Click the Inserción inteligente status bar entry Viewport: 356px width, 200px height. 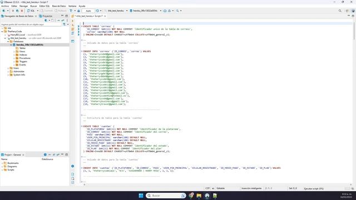point(251,188)
